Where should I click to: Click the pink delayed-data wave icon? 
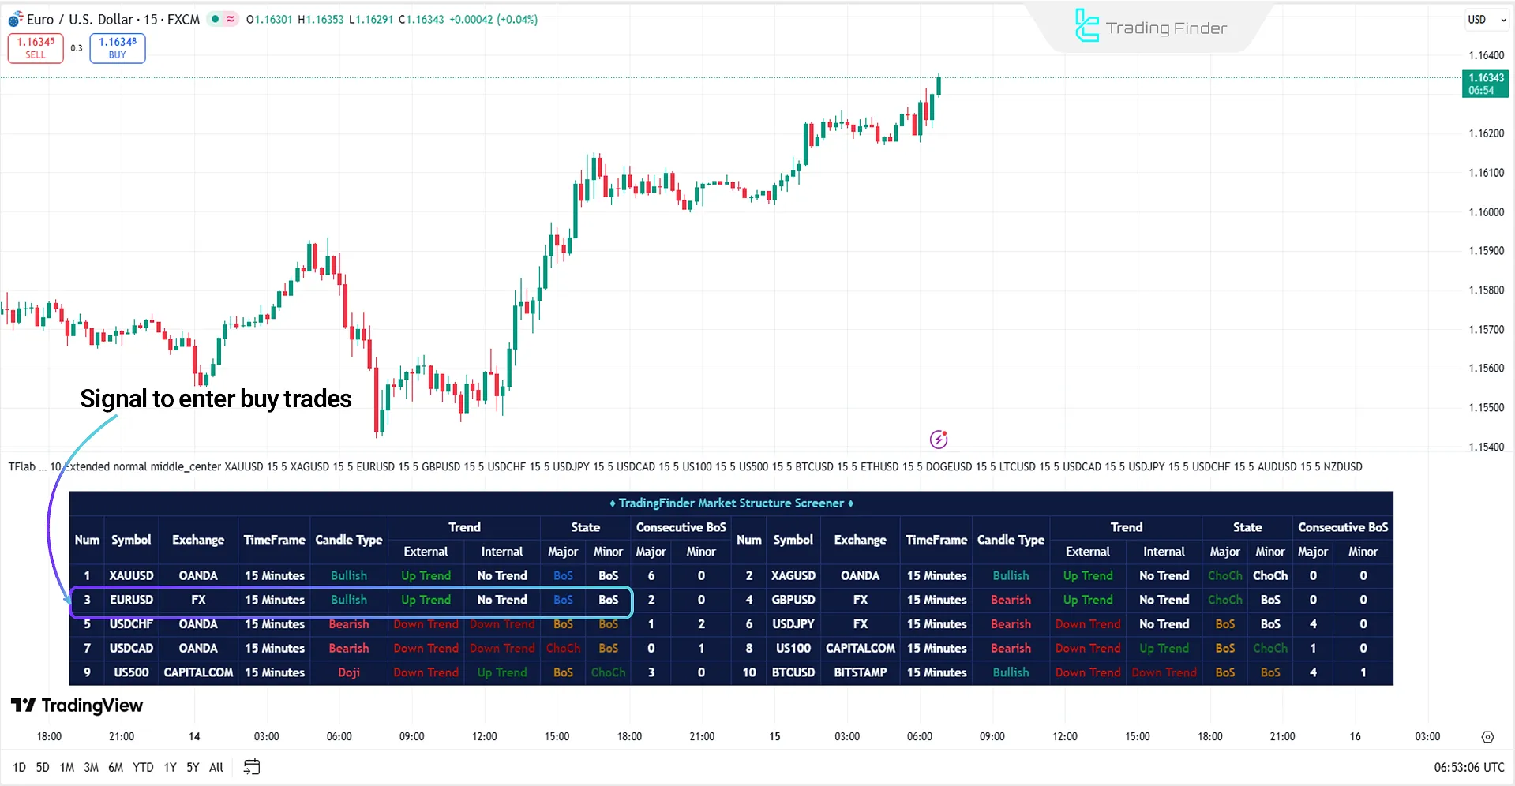pos(229,18)
